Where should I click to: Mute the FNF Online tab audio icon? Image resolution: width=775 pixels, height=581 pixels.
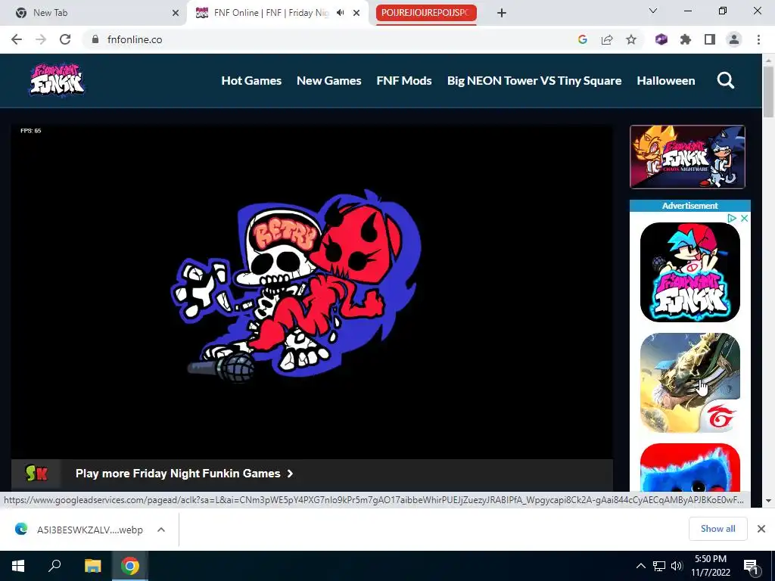coord(340,13)
